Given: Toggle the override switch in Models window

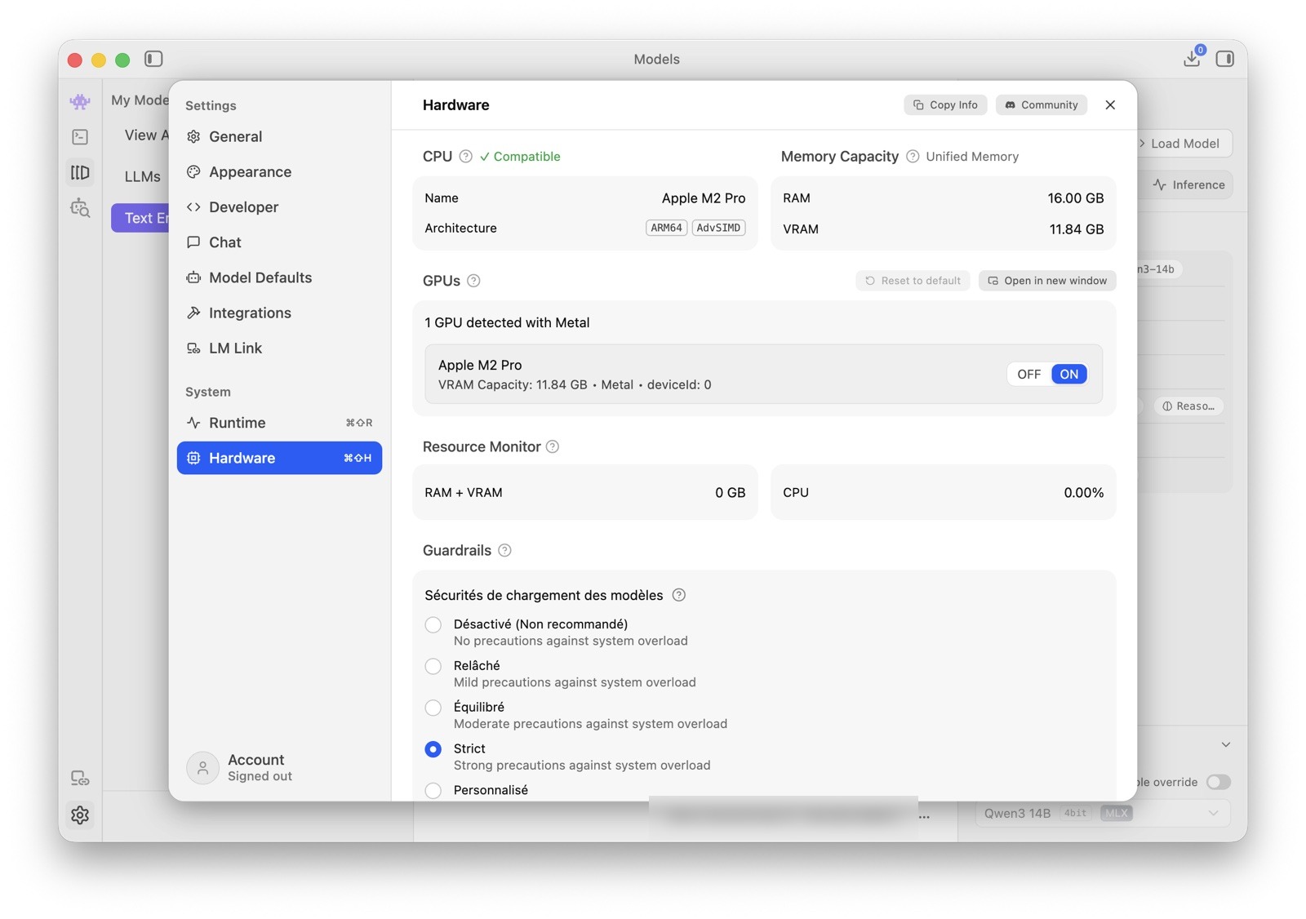Looking at the screenshot, I should point(1218,782).
